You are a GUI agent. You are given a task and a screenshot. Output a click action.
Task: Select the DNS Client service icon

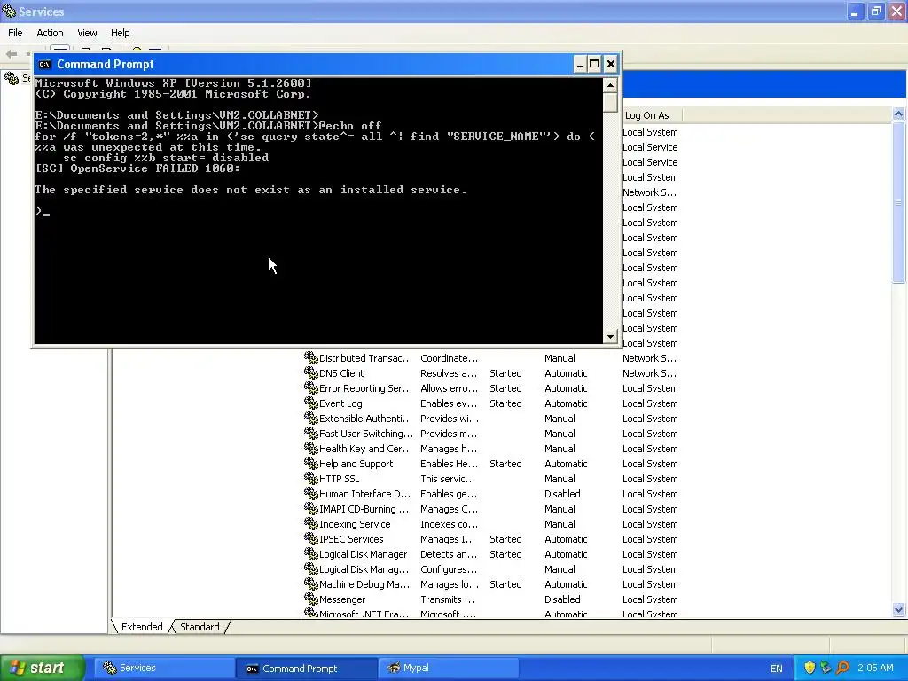[311, 373]
